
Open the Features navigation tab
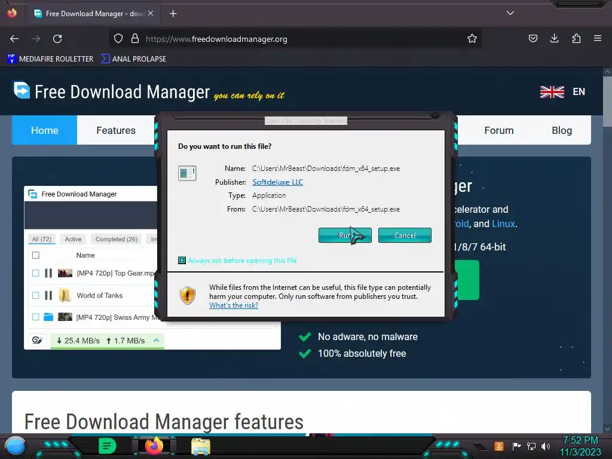click(x=116, y=130)
